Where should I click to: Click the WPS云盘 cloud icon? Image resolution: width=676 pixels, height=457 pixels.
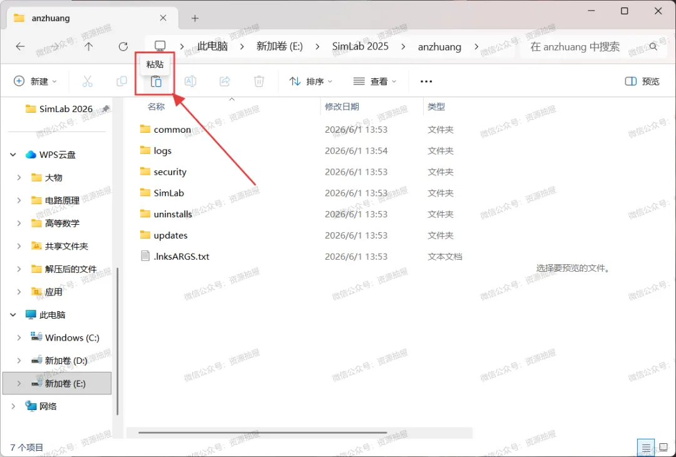coord(31,155)
